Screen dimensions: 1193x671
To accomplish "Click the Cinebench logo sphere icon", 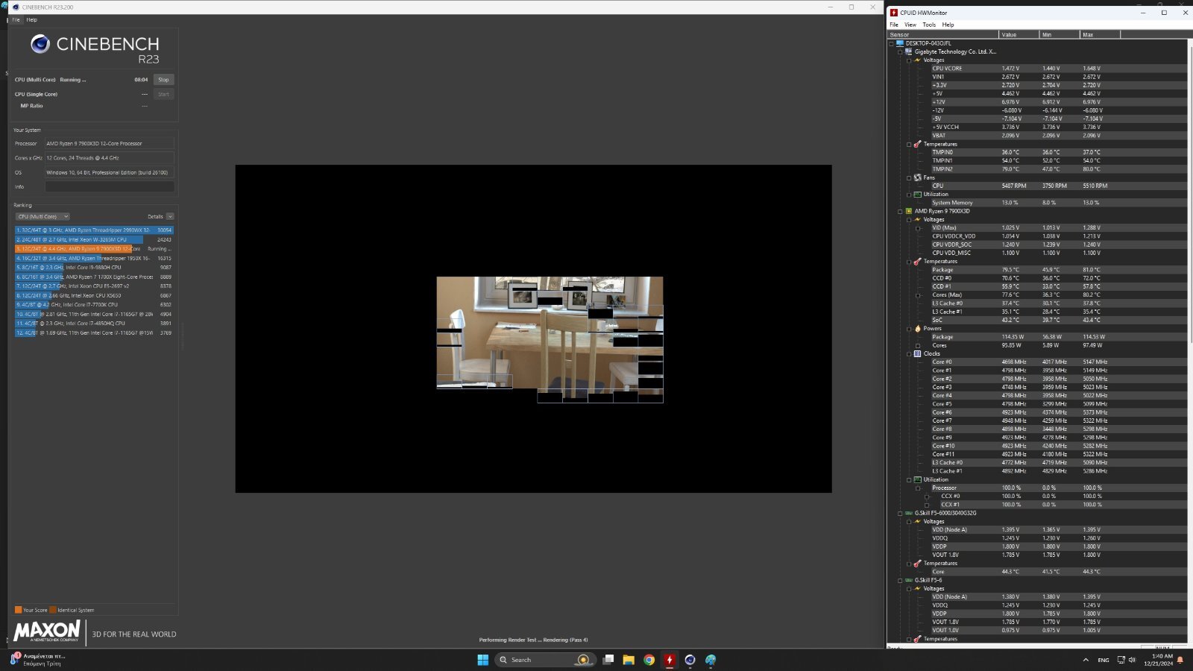I will point(40,44).
